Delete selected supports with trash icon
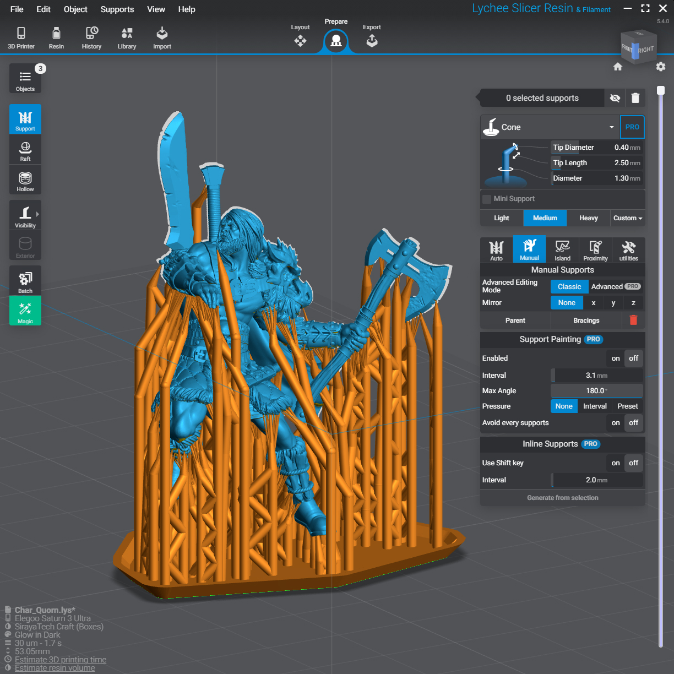The image size is (674, 674). point(635,98)
